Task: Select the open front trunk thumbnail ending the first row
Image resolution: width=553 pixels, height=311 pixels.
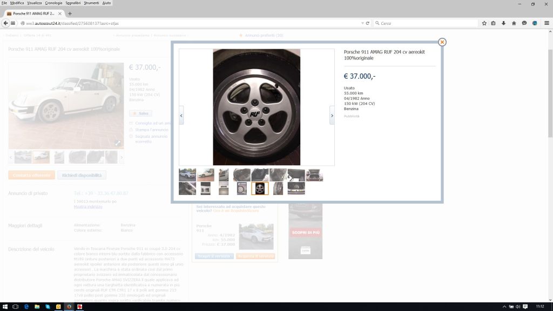Action: click(x=314, y=175)
